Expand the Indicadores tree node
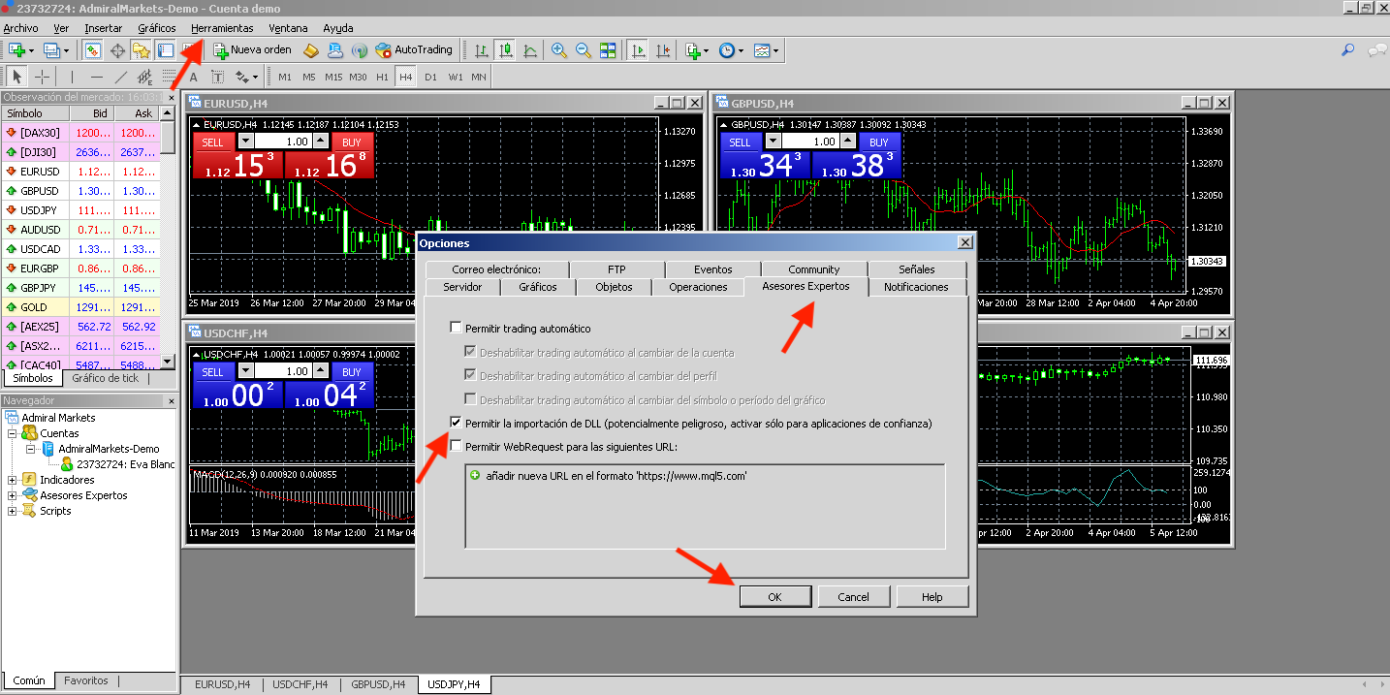1390x695 pixels. (12, 480)
